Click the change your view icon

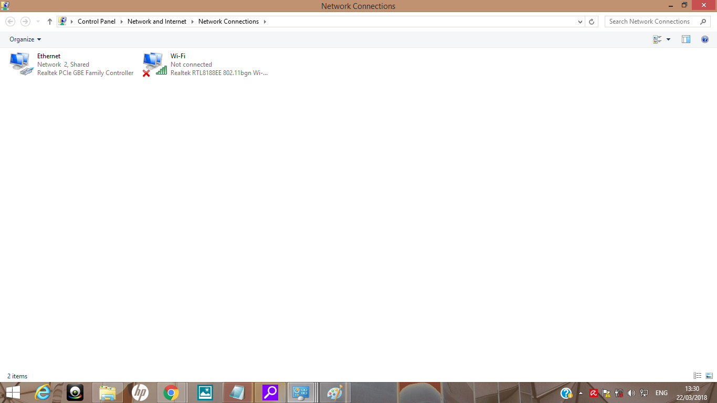click(657, 39)
